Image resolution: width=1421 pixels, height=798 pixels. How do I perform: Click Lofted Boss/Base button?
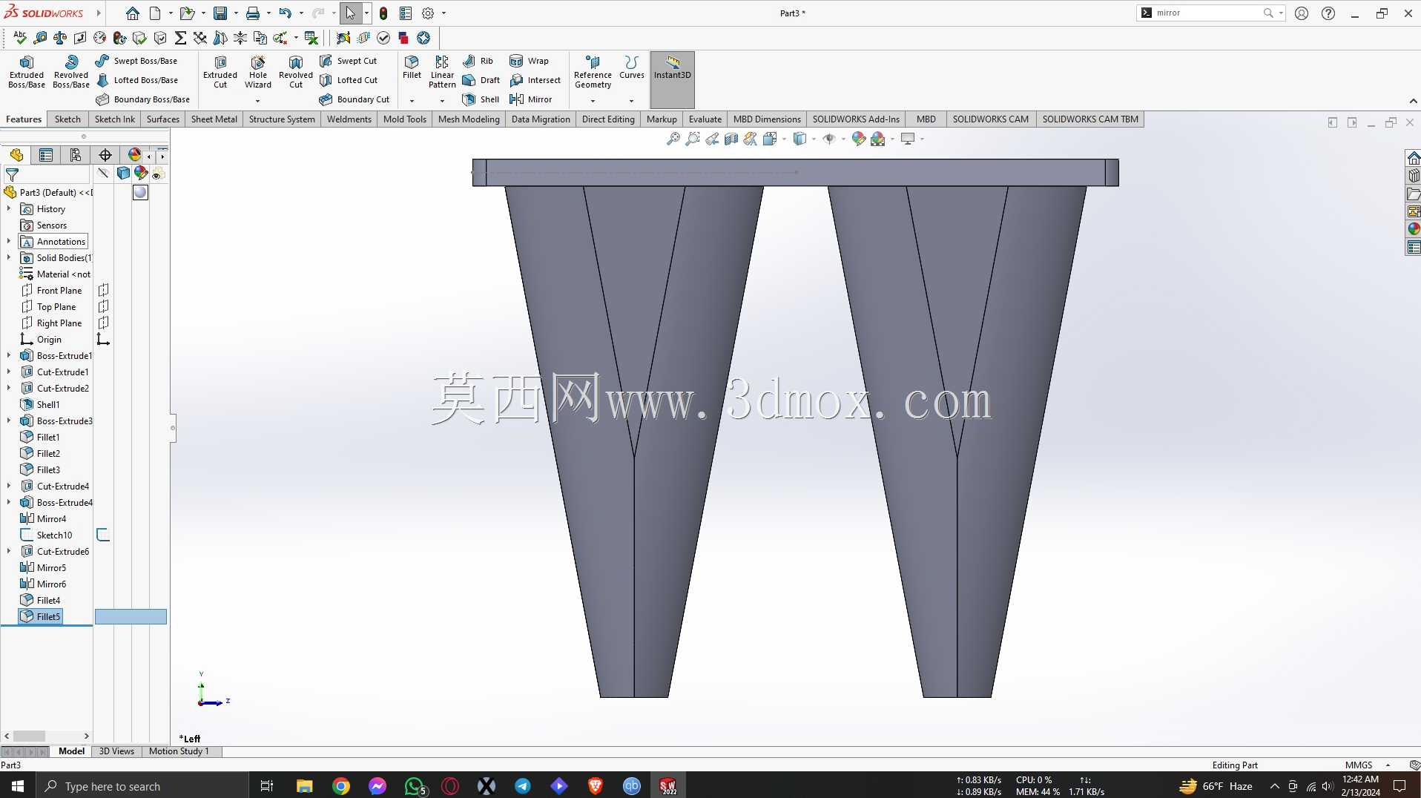coord(136,80)
